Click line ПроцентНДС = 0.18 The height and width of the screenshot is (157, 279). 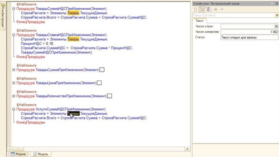click(x=37, y=44)
